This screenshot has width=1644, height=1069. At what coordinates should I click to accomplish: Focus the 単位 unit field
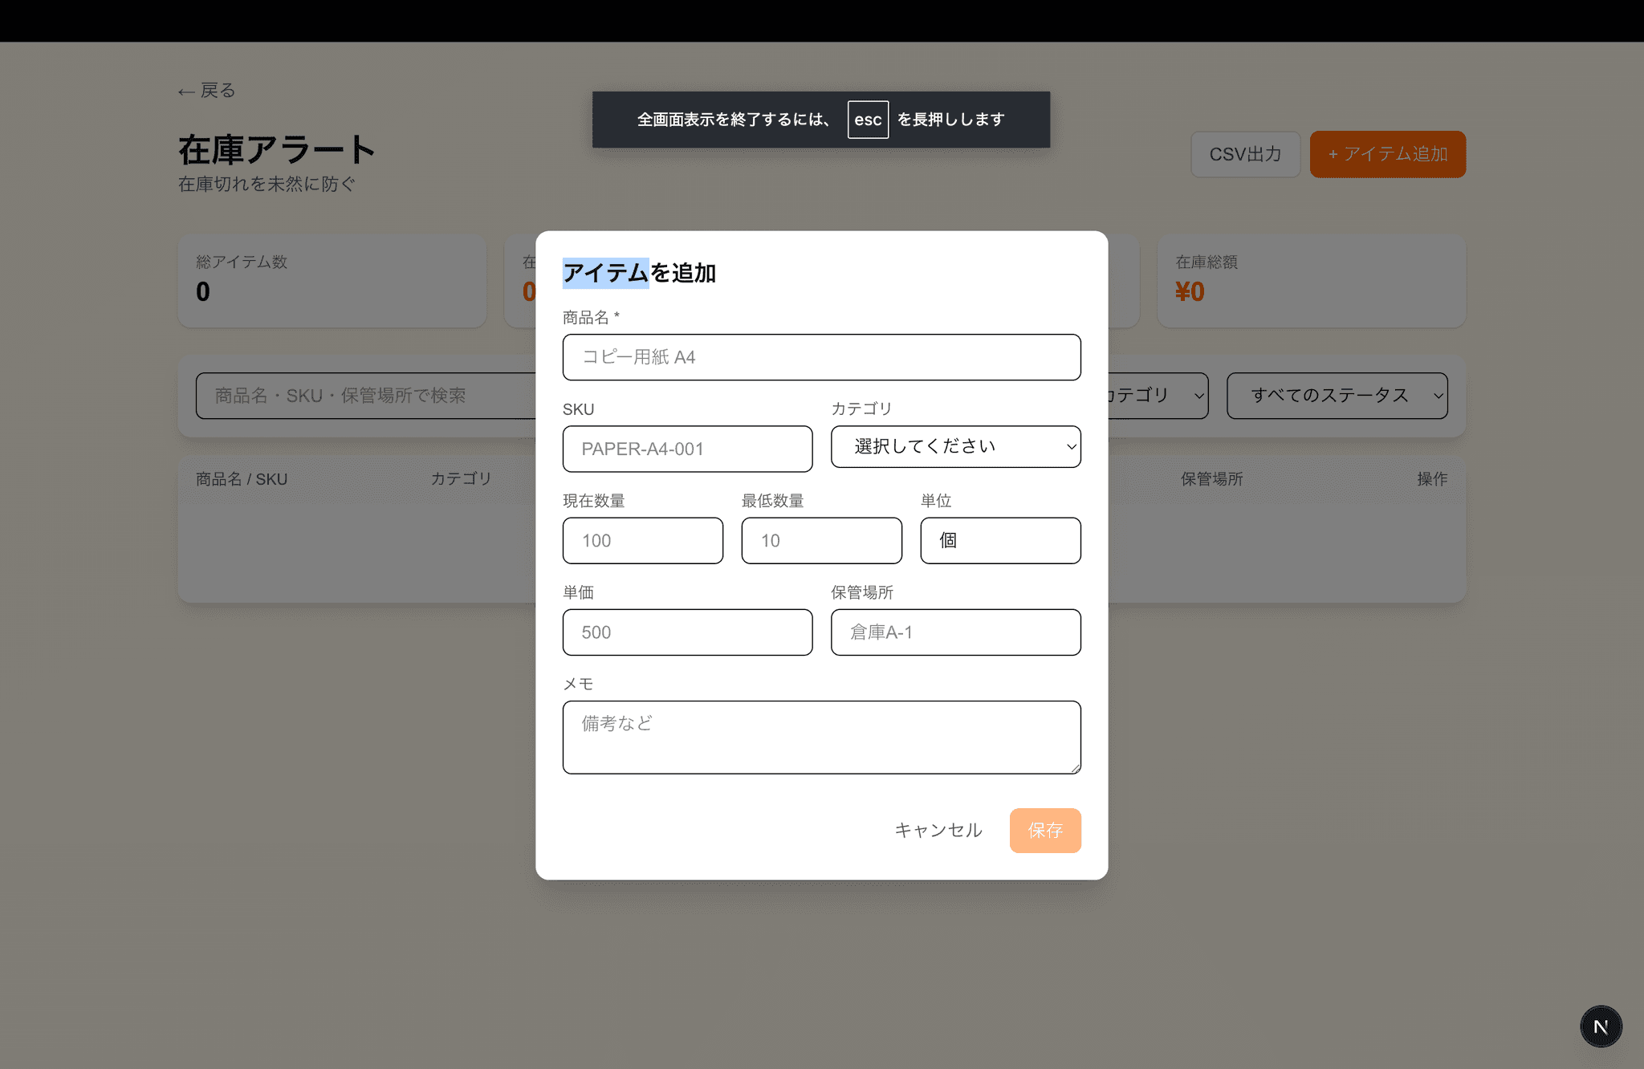1000,540
